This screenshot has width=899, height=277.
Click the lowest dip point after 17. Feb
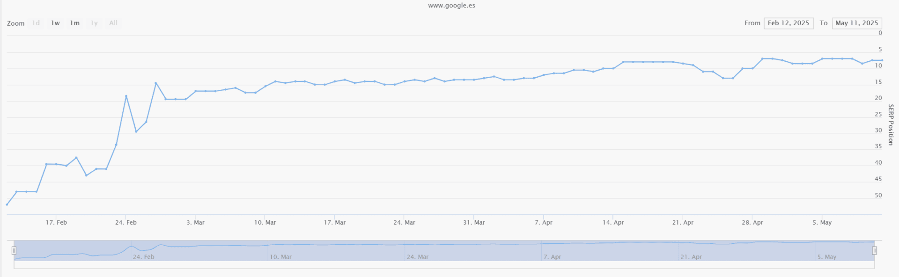click(86, 175)
